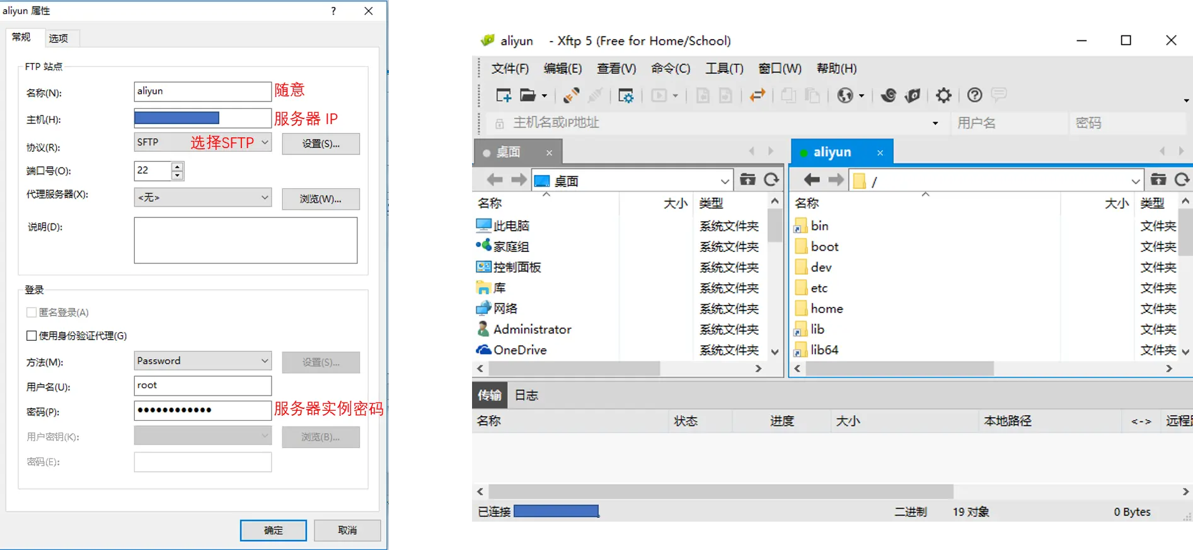Expand the 主机名或IP地址 address bar dropdown
Viewport: 1193px width, 550px height.
[935, 123]
